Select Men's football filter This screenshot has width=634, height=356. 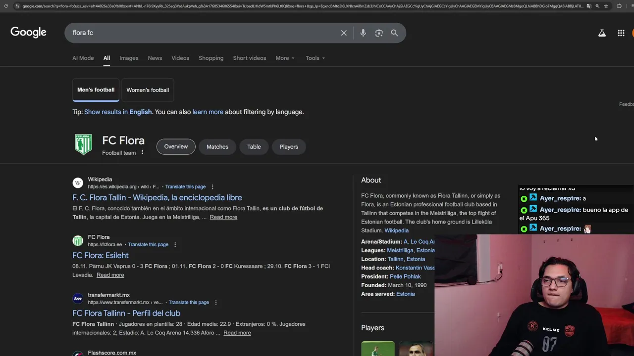tap(96, 90)
